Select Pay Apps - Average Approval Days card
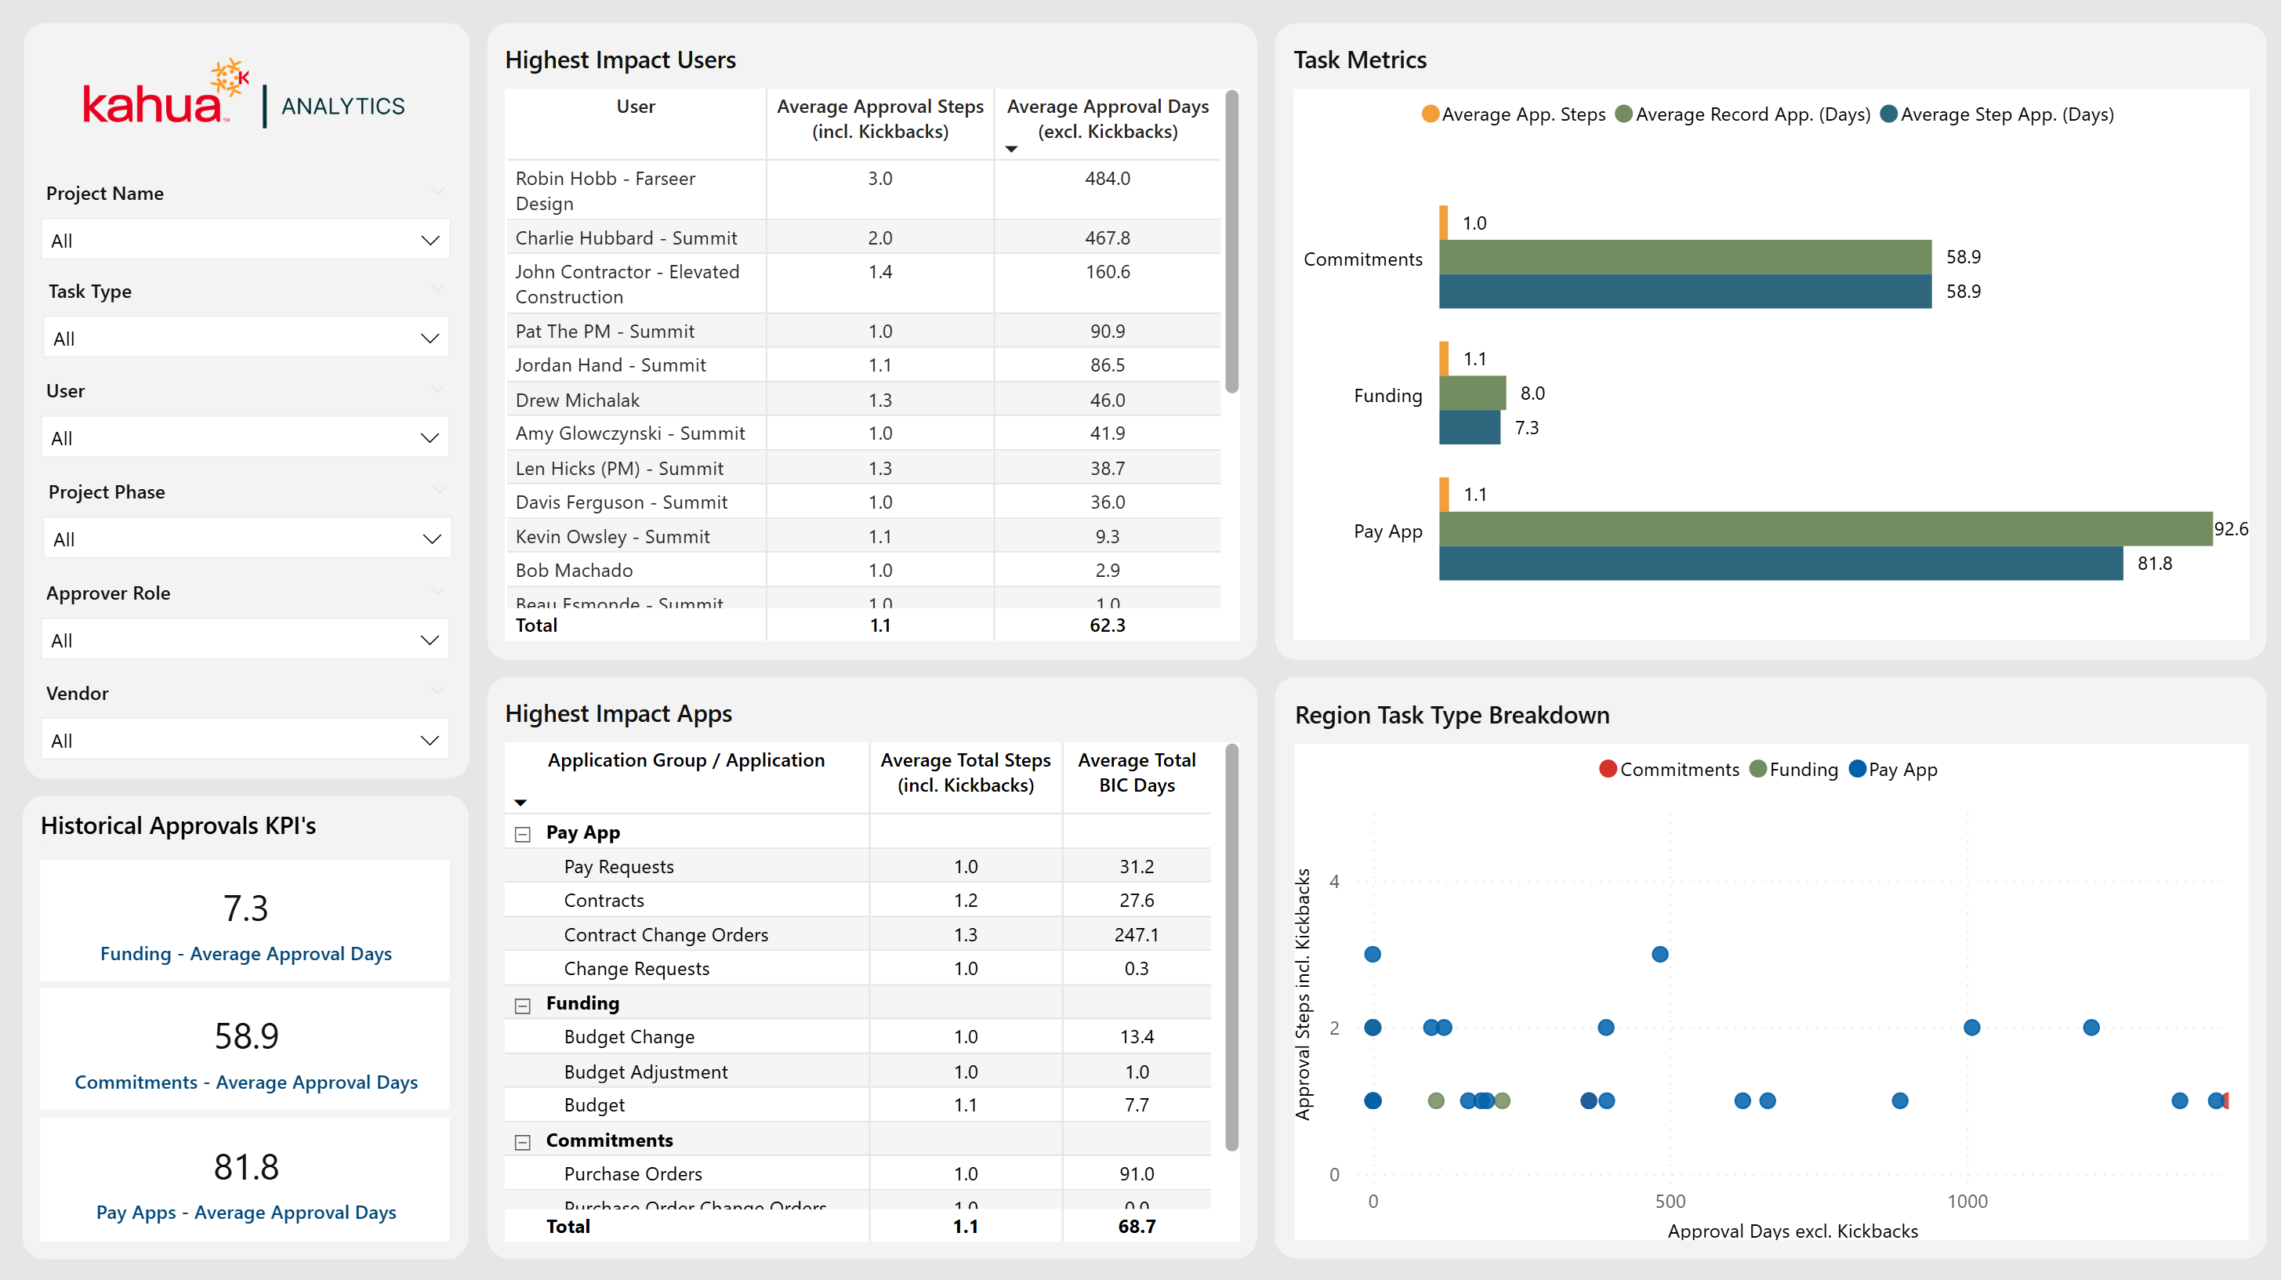2281x1280 pixels. tap(245, 1181)
